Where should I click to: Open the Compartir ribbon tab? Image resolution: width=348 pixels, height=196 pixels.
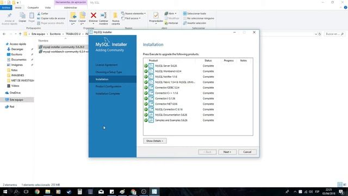click(33, 8)
